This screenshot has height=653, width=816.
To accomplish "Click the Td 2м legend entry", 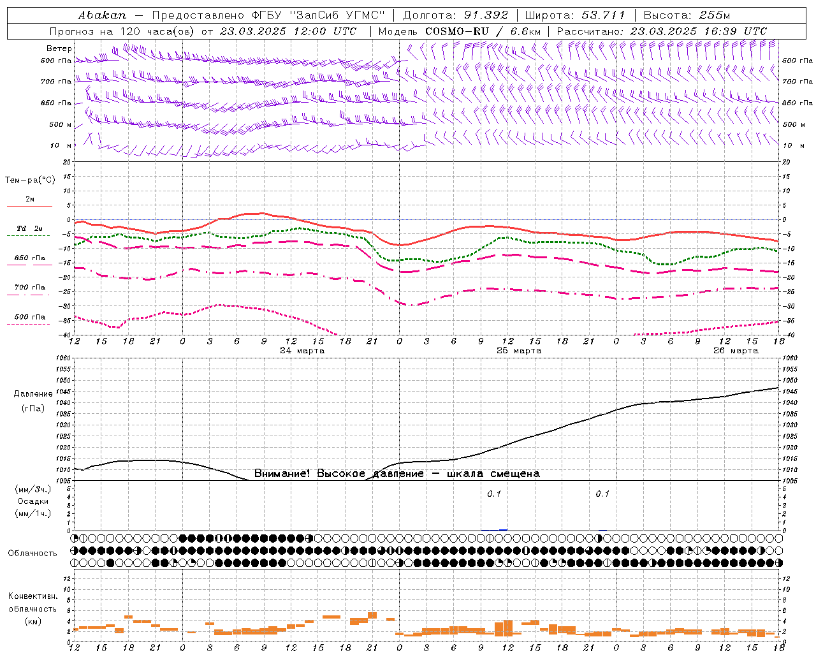I will 29,228.
